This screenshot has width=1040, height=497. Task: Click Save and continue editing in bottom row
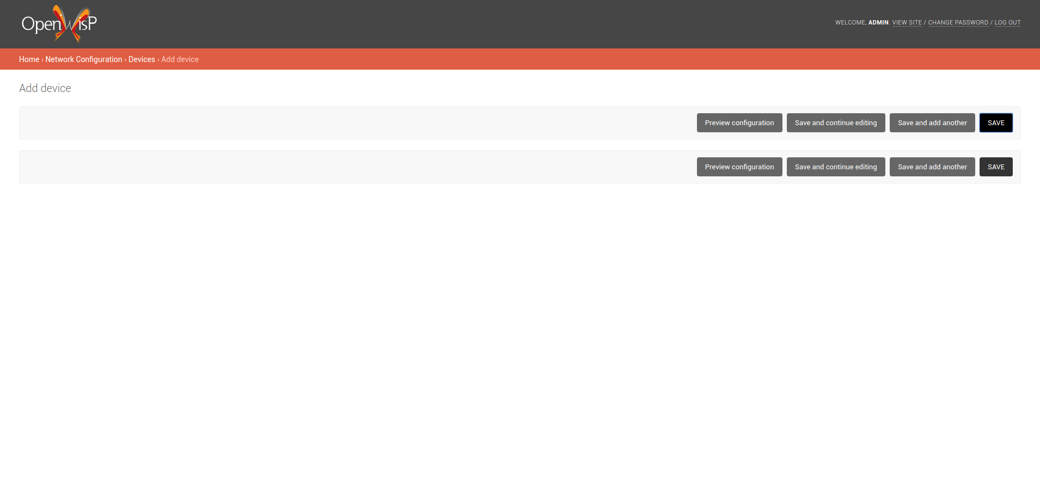(x=835, y=167)
